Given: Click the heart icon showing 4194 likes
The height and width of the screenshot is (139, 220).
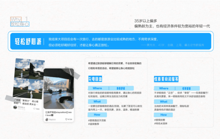Looking at the screenshot, I should [x=66, y=119].
